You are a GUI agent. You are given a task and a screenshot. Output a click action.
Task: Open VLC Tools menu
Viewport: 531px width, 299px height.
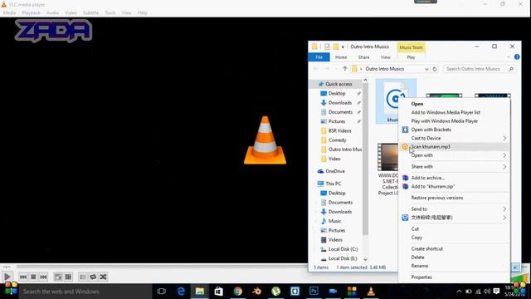110,13
